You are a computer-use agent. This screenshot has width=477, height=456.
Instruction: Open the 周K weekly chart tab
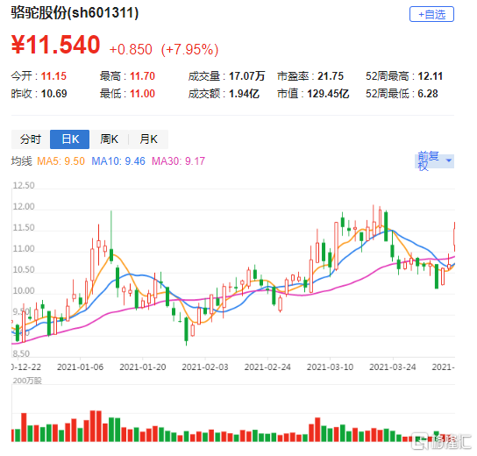[109, 139]
